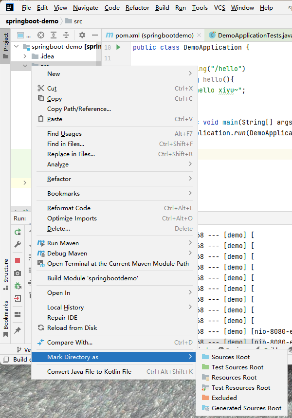
Task: Open the Project tool window tab
Action: point(5,46)
